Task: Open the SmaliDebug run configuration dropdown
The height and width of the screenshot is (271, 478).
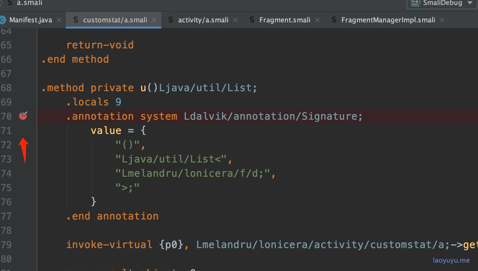Action: click(x=442, y=3)
